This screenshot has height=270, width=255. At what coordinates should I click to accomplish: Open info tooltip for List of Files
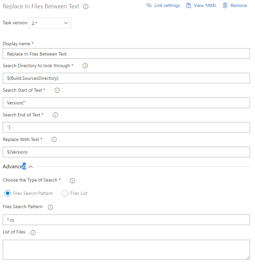pyautogui.click(x=33, y=232)
